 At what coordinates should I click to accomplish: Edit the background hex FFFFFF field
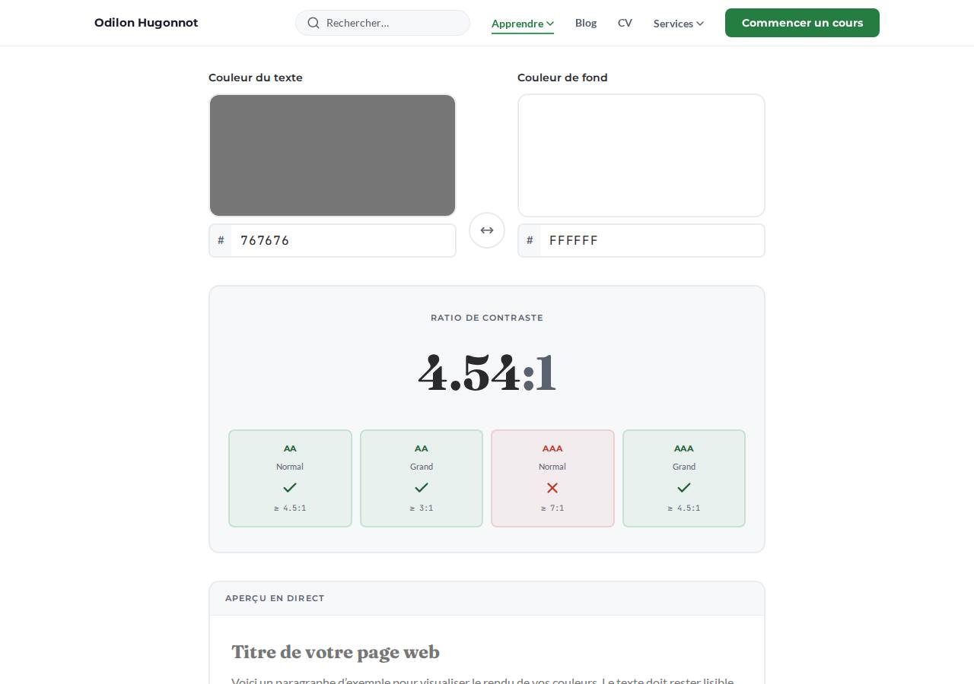coord(652,240)
